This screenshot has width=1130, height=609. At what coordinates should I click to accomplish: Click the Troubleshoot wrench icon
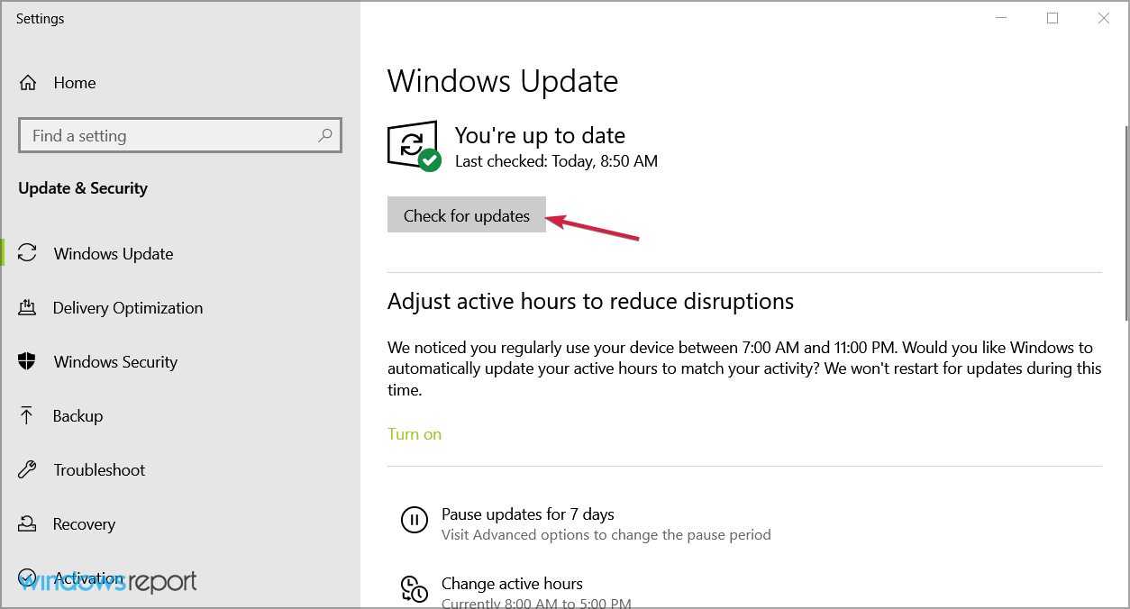click(27, 470)
